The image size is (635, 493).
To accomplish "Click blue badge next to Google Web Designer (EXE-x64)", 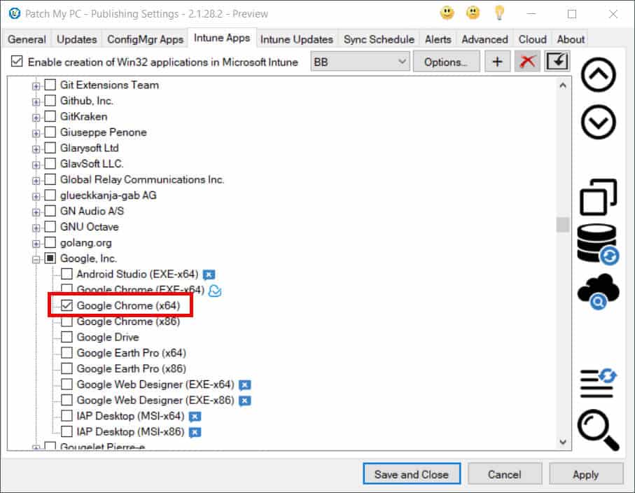I will pos(244,385).
